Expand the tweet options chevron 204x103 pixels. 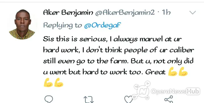(x=193, y=13)
